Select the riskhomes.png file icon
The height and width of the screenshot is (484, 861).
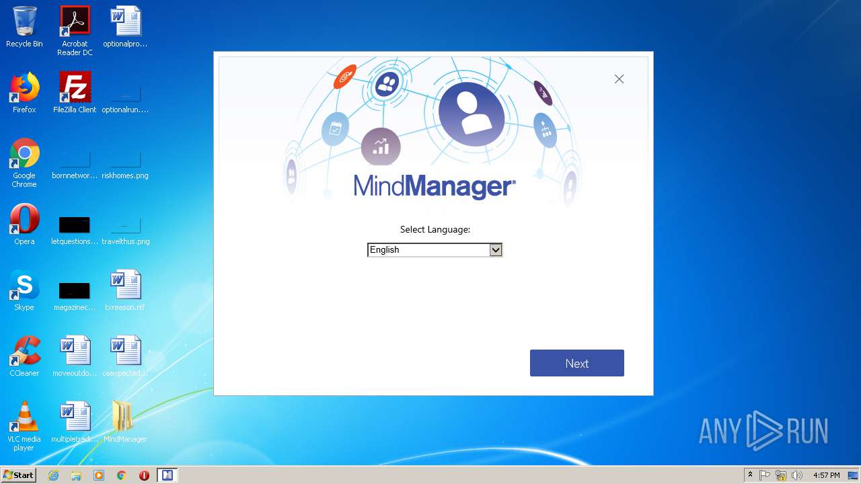[125, 163]
